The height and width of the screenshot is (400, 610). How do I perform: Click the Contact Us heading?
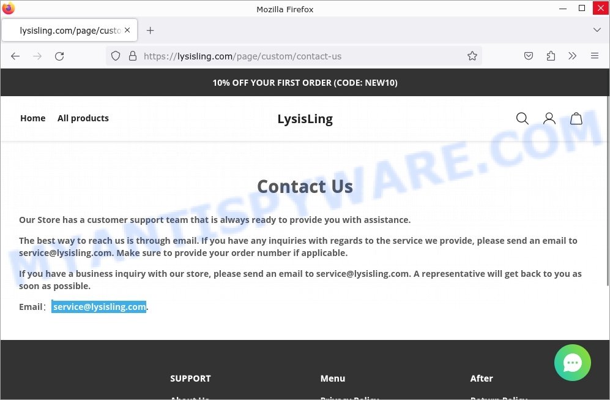(x=305, y=186)
